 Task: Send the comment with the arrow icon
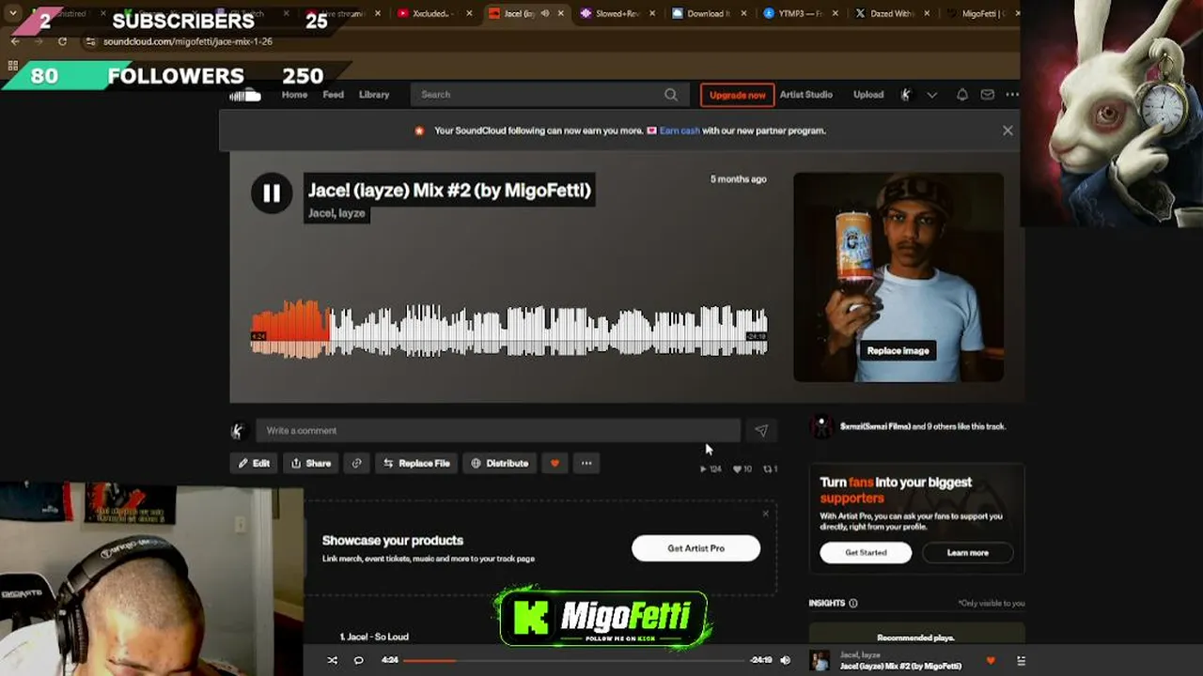[761, 431]
